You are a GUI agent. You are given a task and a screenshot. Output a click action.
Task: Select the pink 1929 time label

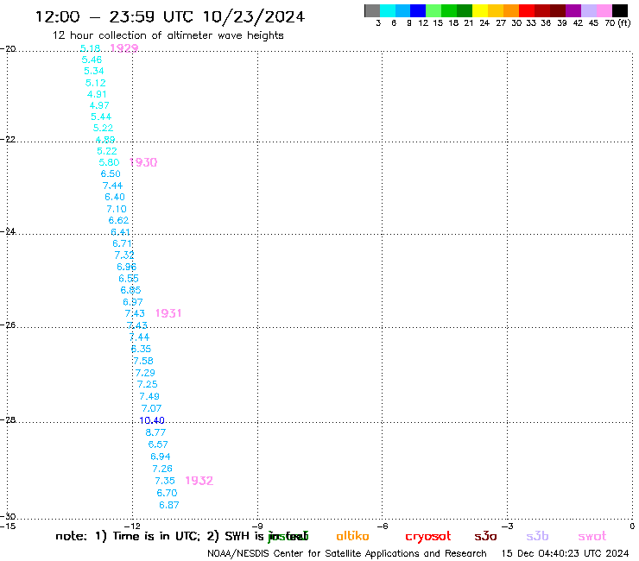[124, 48]
